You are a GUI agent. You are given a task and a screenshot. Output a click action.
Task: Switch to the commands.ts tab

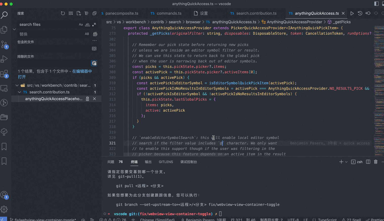168,13
